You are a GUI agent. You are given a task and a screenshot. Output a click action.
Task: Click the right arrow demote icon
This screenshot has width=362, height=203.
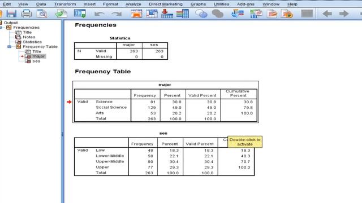[x=344, y=14]
